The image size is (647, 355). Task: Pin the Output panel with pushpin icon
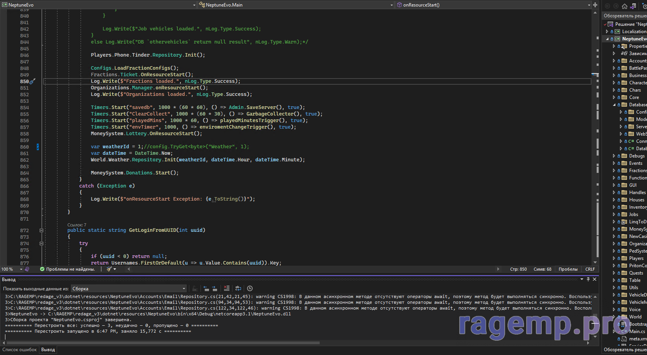point(588,279)
